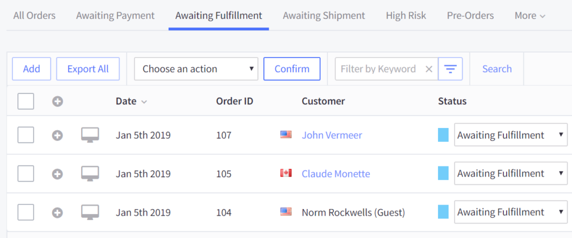The image size is (572, 238).
Task: Click blue status color swatch for order 105
Action: coord(443,173)
